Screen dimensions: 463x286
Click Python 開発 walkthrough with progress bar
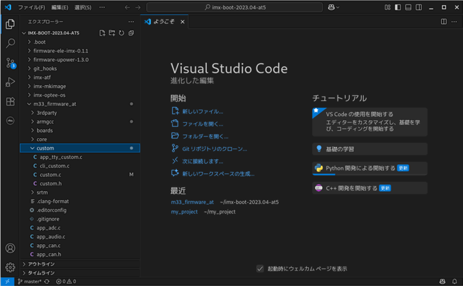pyautogui.click(x=369, y=168)
